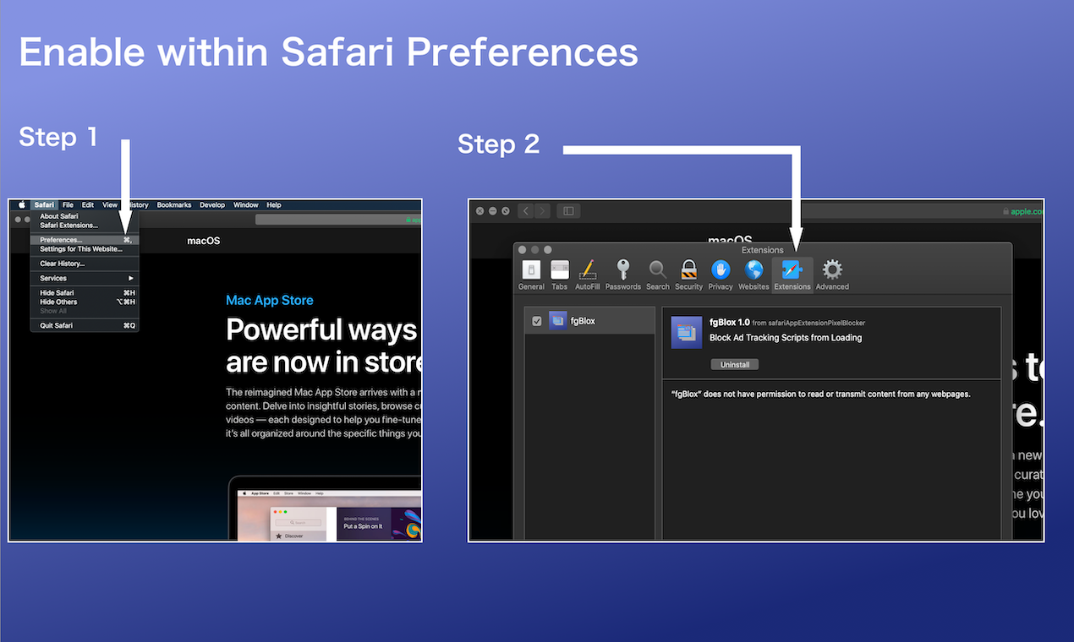Choose About Safari menu entry
Viewport: 1074px width, 642px height.
click(85, 216)
